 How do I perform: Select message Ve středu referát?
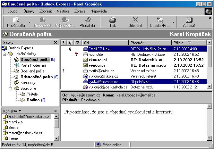(x=134, y=76)
